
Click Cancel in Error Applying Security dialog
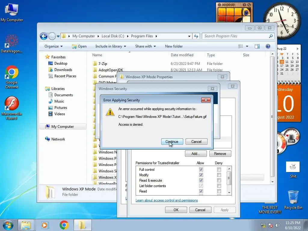tap(196, 142)
